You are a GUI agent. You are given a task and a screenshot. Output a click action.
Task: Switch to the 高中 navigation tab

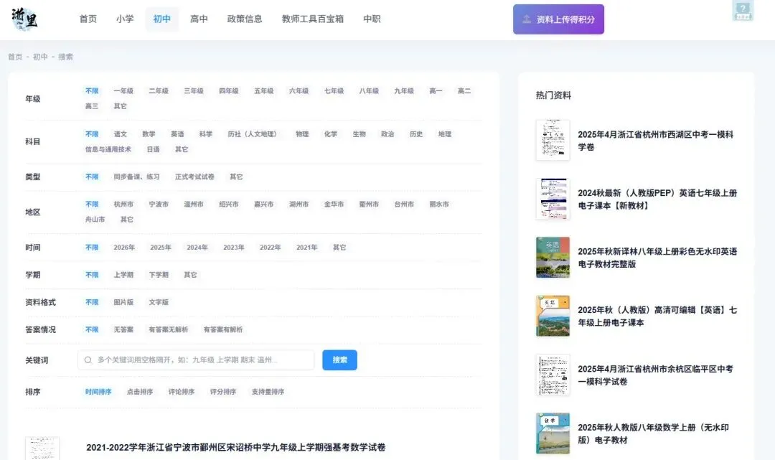click(199, 19)
